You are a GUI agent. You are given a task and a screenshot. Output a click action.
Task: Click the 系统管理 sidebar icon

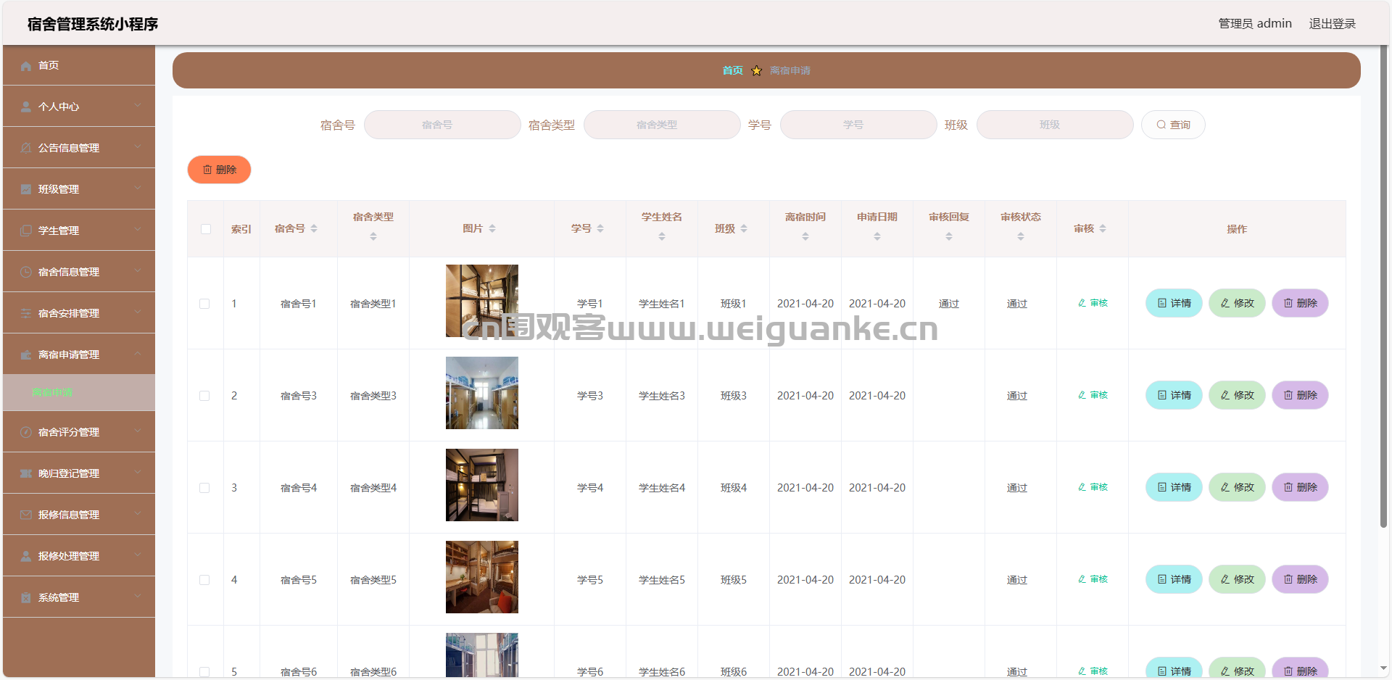pyautogui.click(x=26, y=598)
